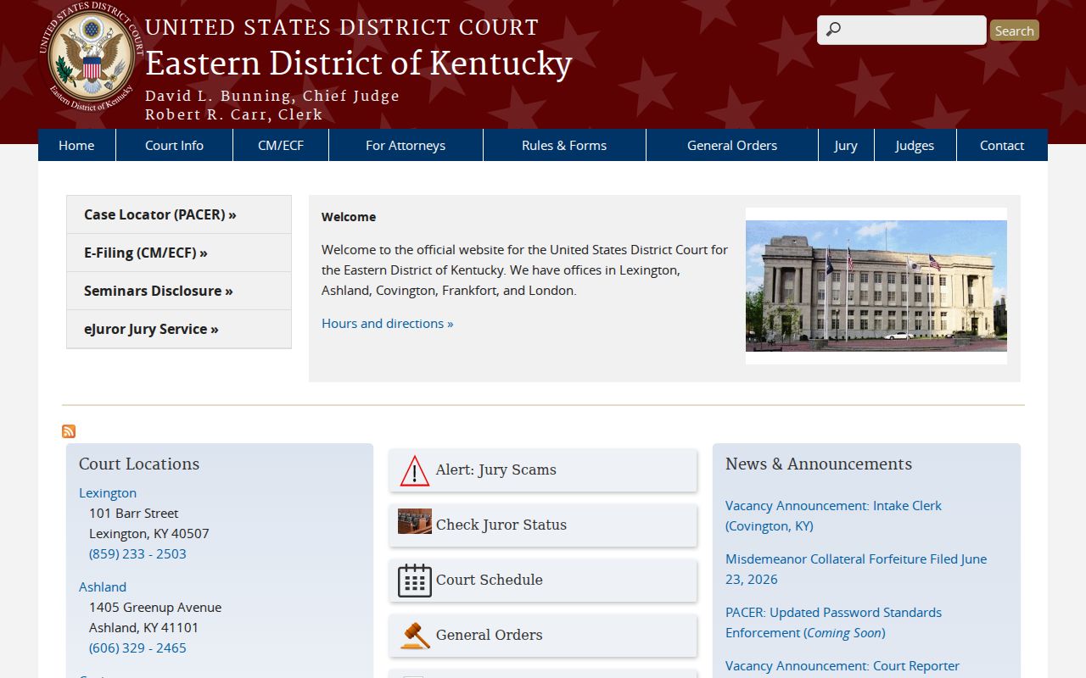
Task: Click the 1405 Greenup Avenue address text
Action: (155, 607)
